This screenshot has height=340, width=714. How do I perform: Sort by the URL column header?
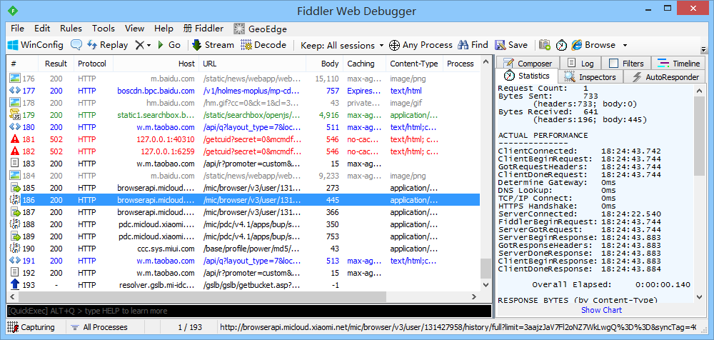[252, 64]
